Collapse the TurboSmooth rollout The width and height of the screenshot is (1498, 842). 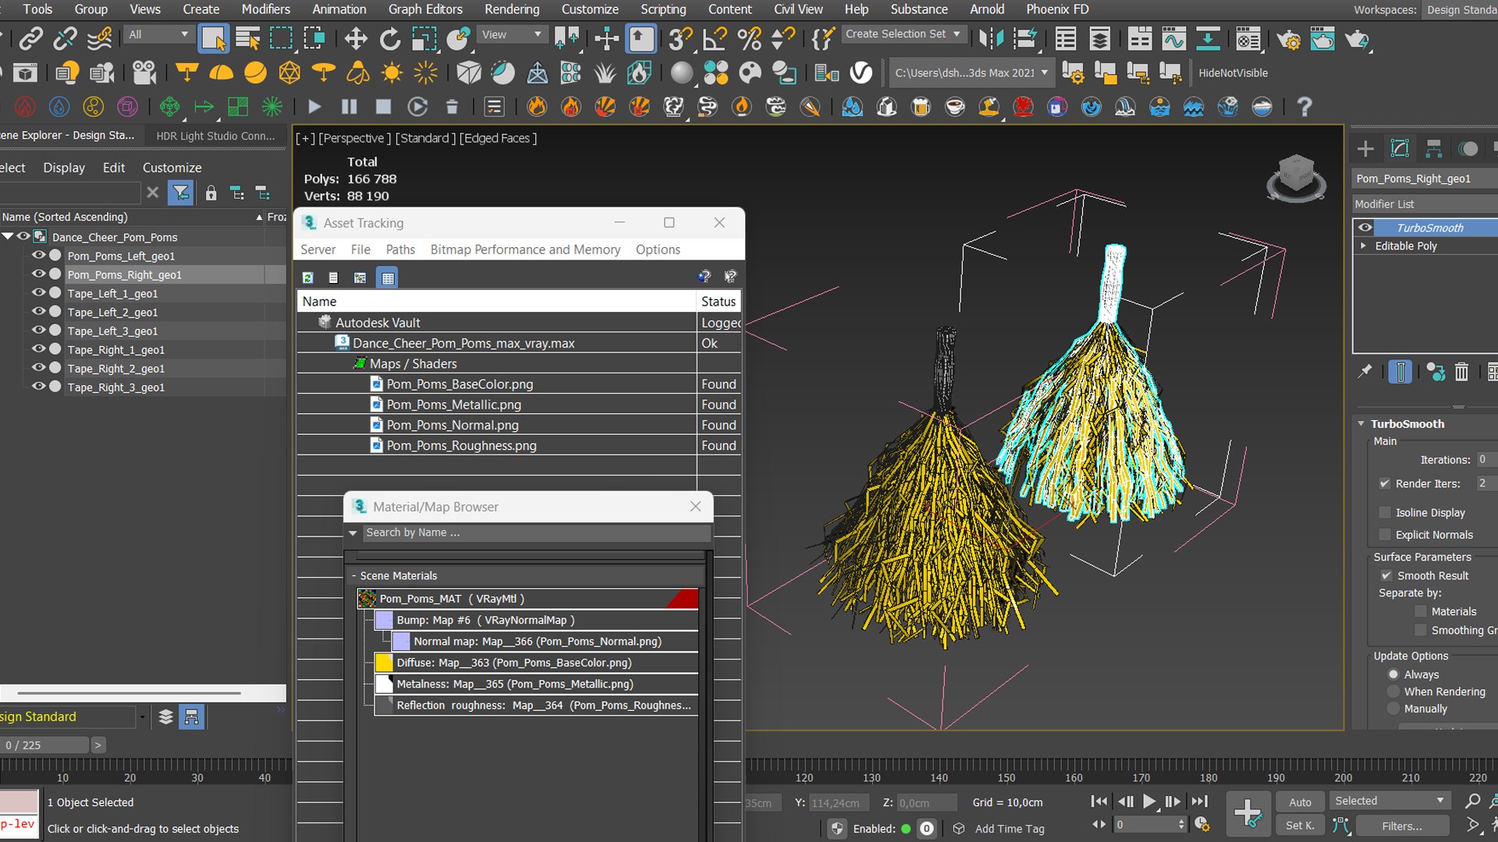(1361, 424)
